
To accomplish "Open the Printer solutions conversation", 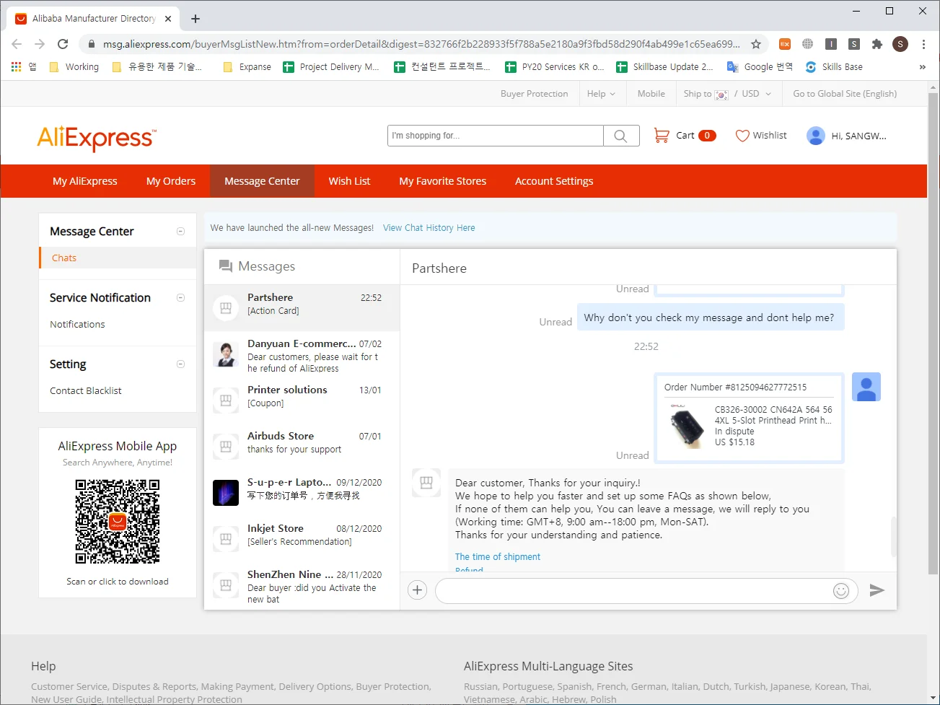I will pos(302,400).
